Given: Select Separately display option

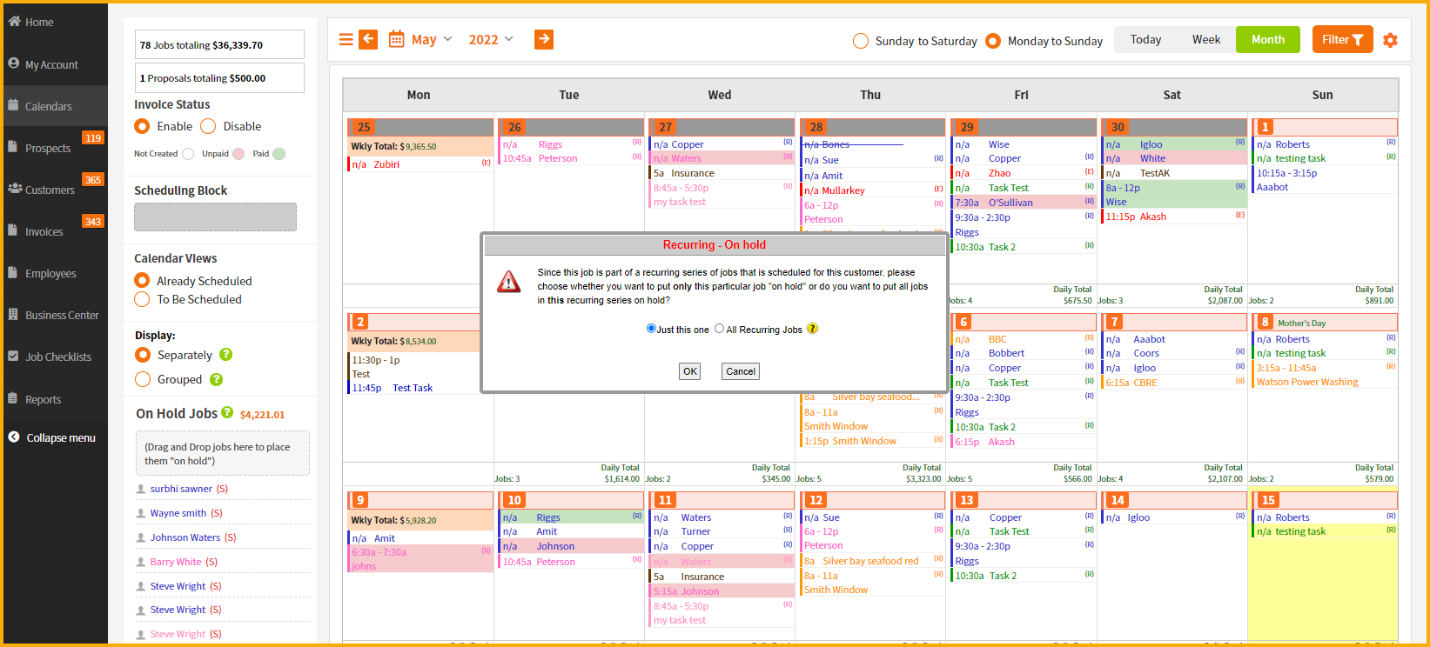Looking at the screenshot, I should [143, 355].
